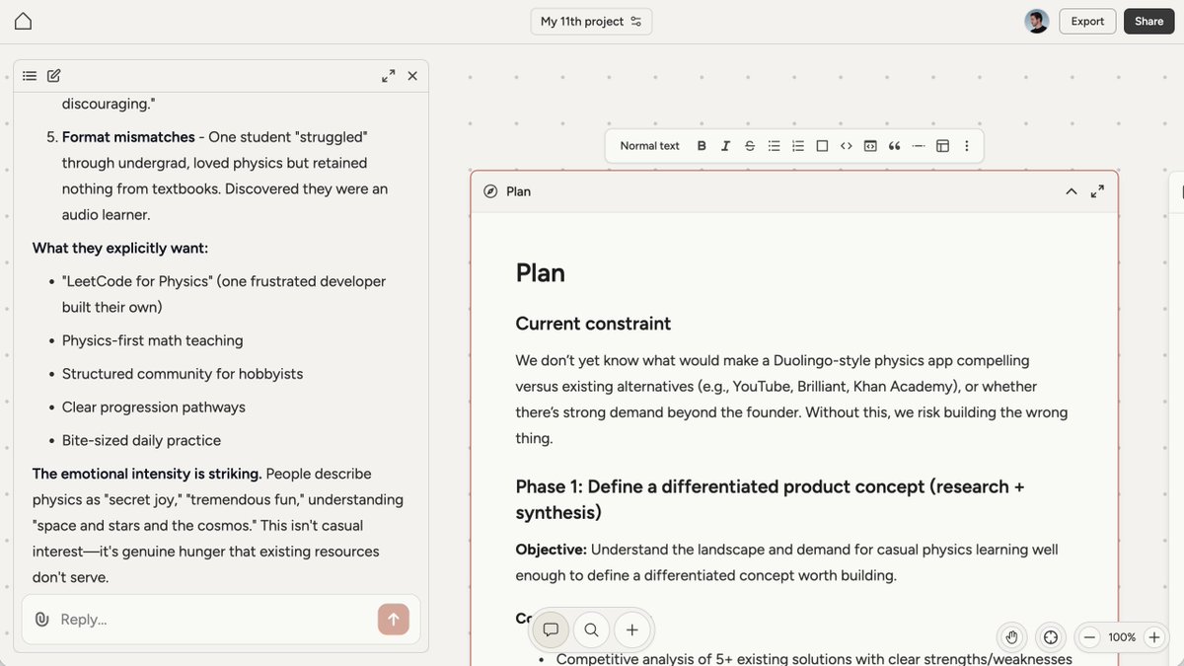Click the 'Plan' document heading
Screen dimensions: 1184x666
pyautogui.click(x=540, y=273)
